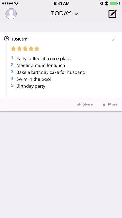
Task: Click the third rating star
Action: tap(25, 48)
